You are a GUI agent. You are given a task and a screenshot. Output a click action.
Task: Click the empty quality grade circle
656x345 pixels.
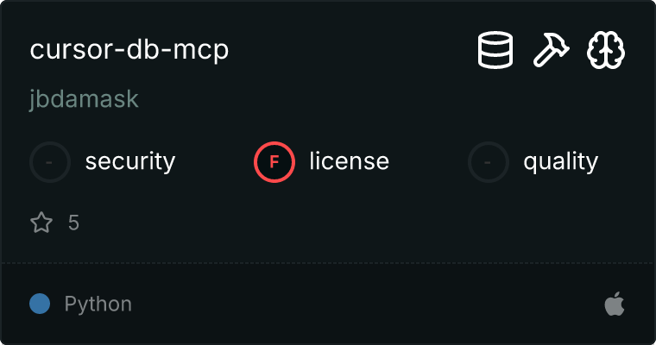[x=489, y=162]
